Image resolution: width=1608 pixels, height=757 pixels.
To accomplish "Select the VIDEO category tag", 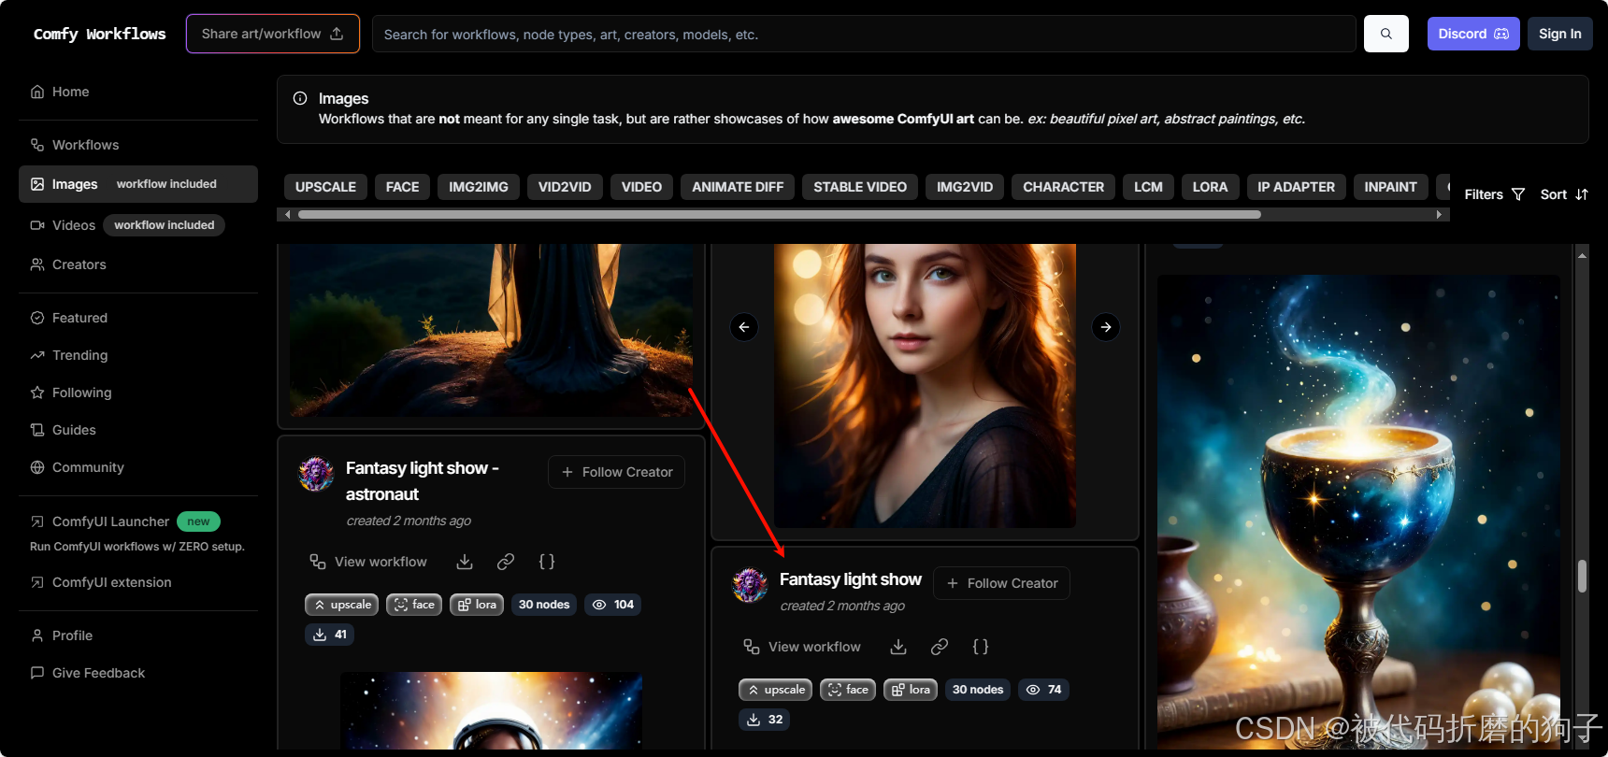I will 641,187.
